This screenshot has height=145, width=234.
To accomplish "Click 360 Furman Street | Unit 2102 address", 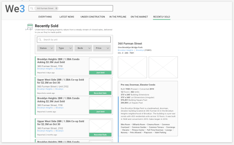I will (53, 86).
